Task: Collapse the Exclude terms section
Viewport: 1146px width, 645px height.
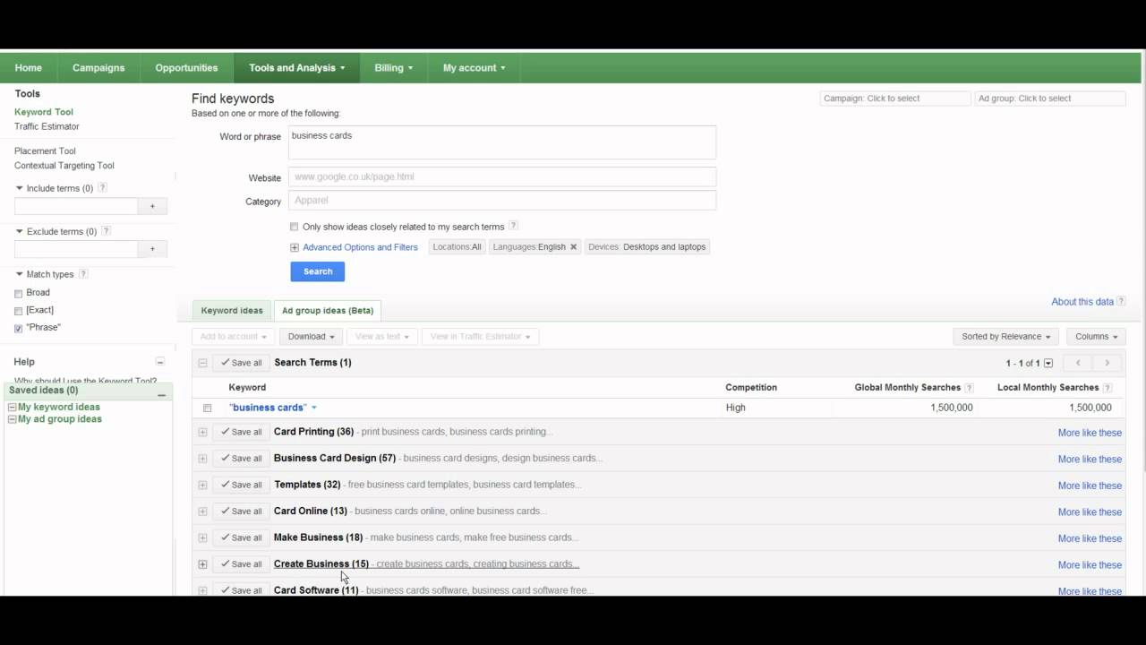Action: [20, 231]
